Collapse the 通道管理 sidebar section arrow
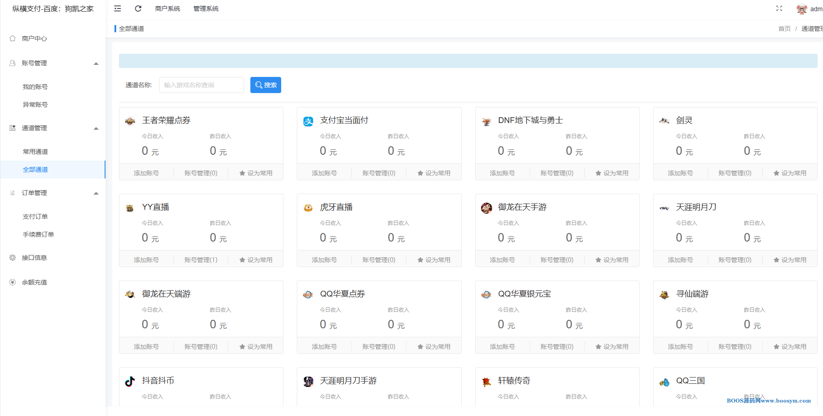Screen dimensions: 823x416 (96, 128)
